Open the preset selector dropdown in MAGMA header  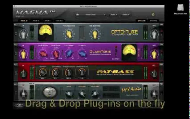click(x=91, y=15)
